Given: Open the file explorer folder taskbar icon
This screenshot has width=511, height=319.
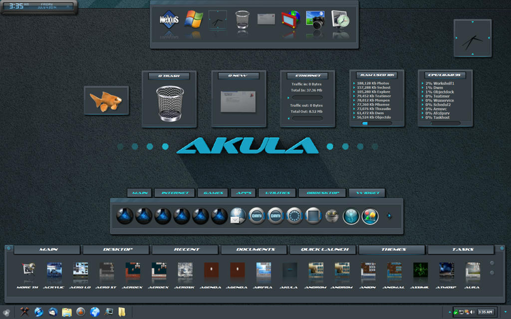Looking at the screenshot, I should (x=66, y=312).
